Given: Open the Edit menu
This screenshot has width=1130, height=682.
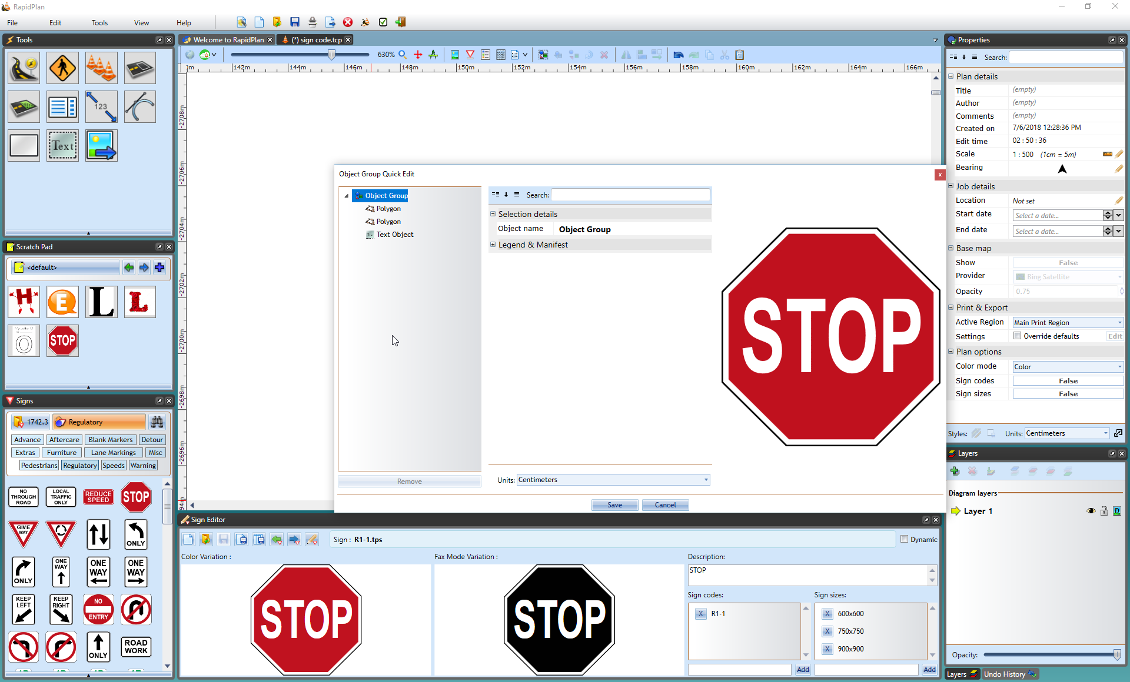Looking at the screenshot, I should point(55,23).
